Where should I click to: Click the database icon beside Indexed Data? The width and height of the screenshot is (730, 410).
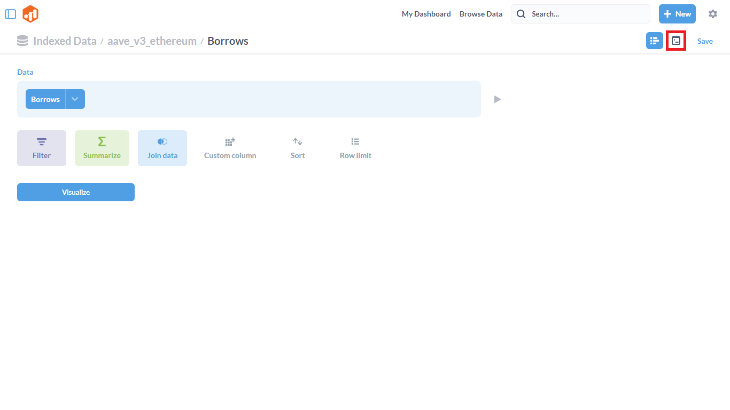pos(22,41)
